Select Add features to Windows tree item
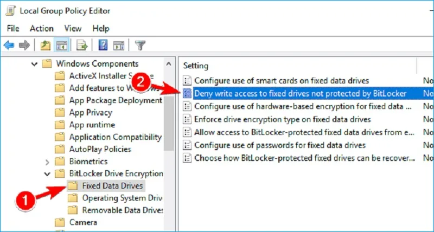Screen dimensions: 434x232 tap(114, 88)
